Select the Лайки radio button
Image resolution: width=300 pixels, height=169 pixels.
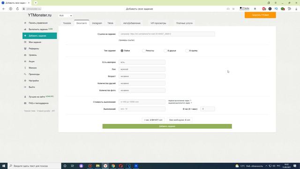[122, 51]
